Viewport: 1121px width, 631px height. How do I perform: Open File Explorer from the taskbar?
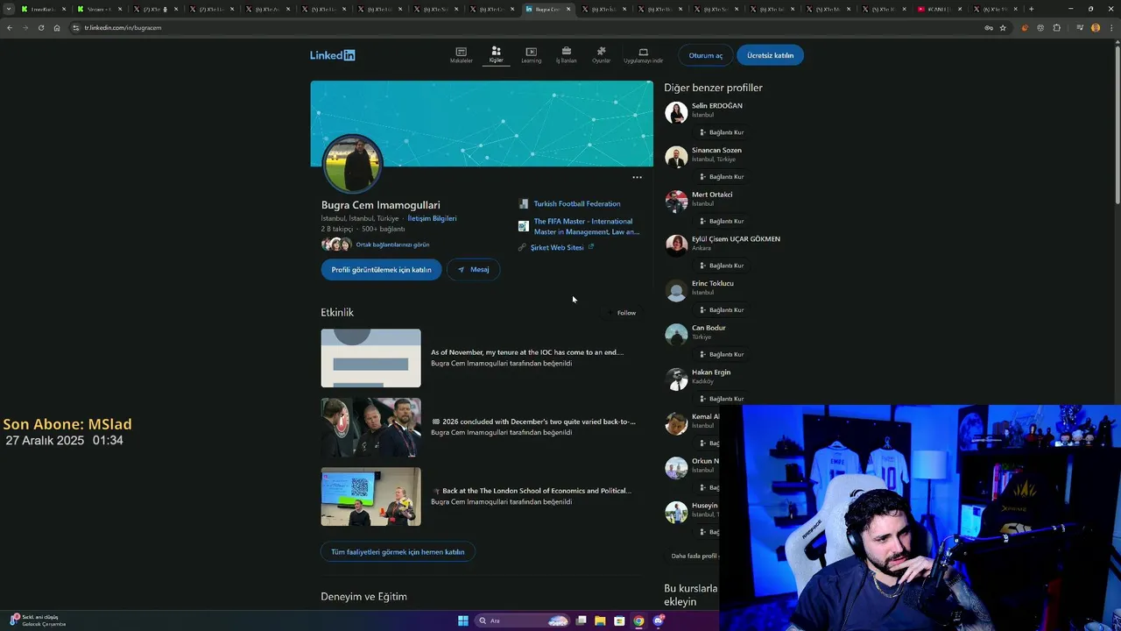pyautogui.click(x=600, y=621)
